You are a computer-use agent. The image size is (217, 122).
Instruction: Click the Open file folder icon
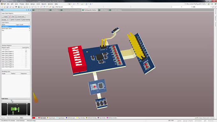[x=4, y=7]
